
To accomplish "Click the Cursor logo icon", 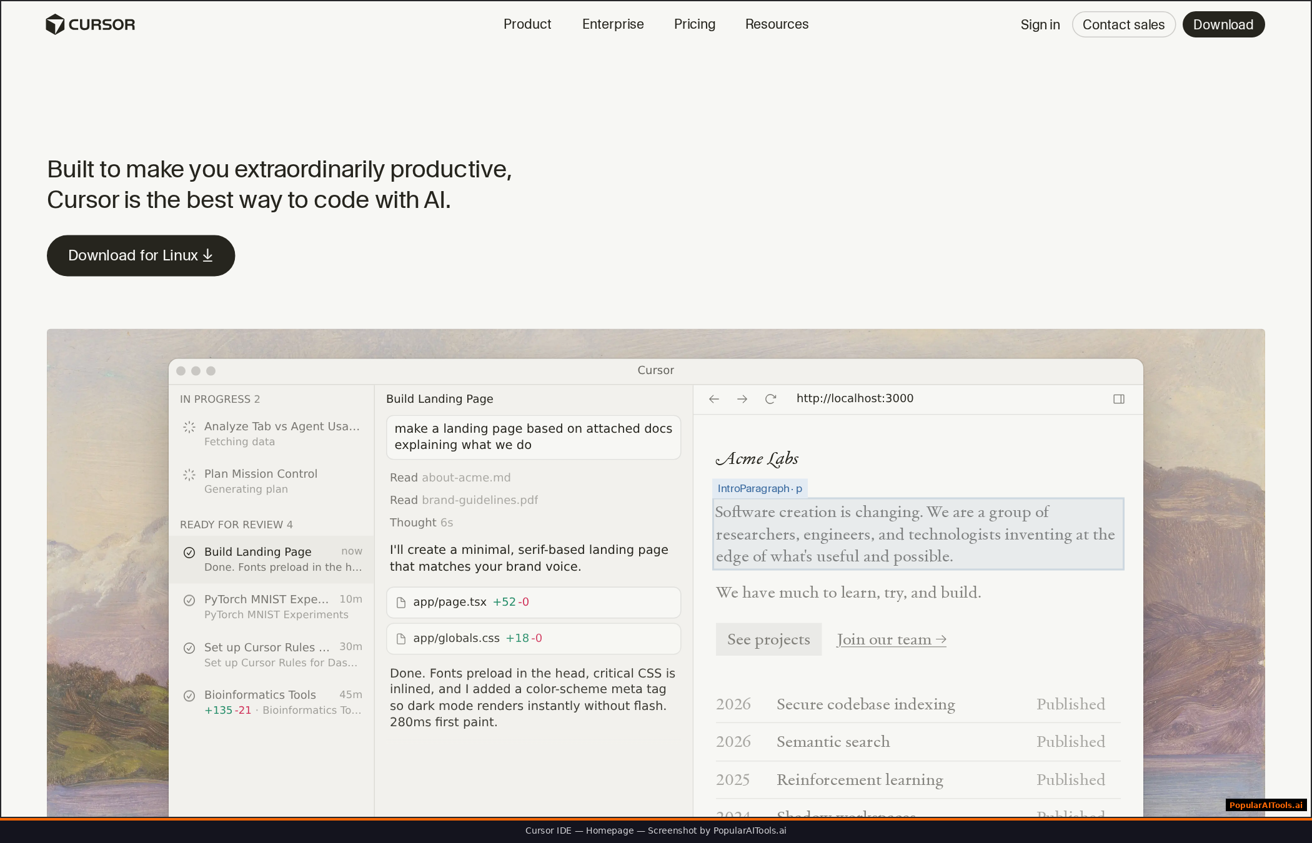I will pyautogui.click(x=55, y=24).
